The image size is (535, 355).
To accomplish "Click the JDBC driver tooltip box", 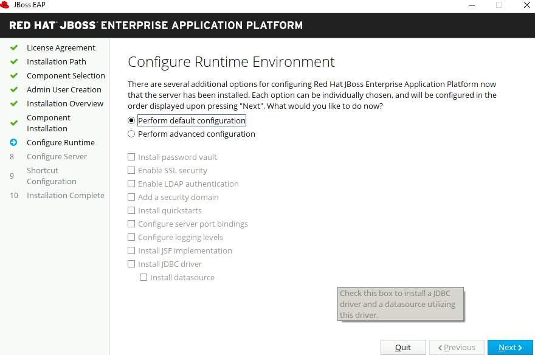I will tap(401, 304).
